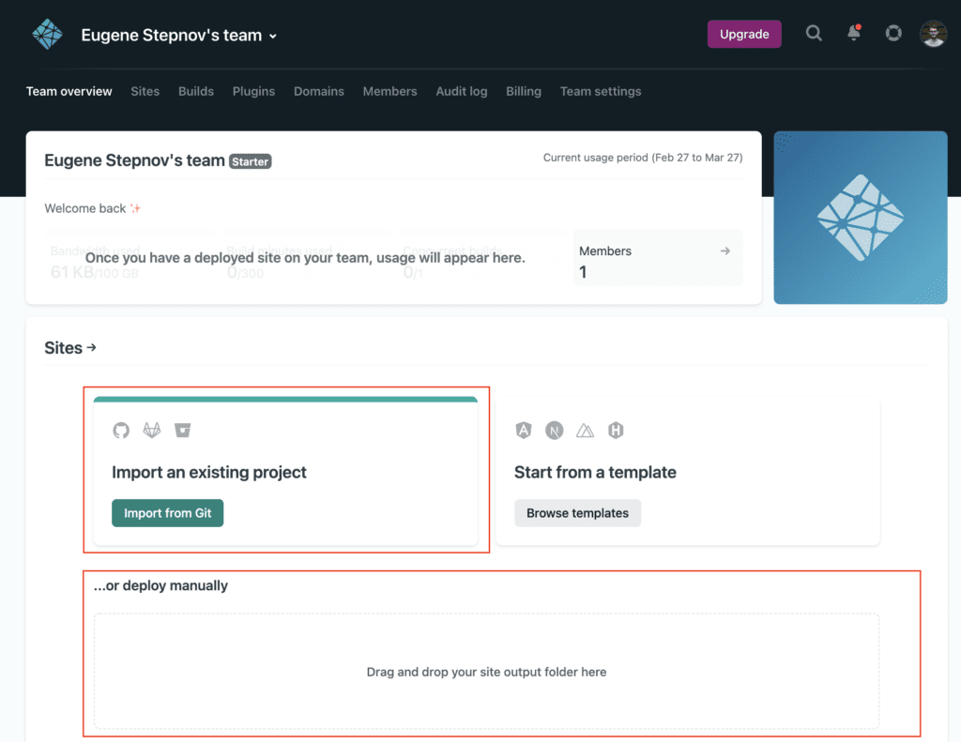
Task: Open the Team settings tab
Action: point(601,91)
